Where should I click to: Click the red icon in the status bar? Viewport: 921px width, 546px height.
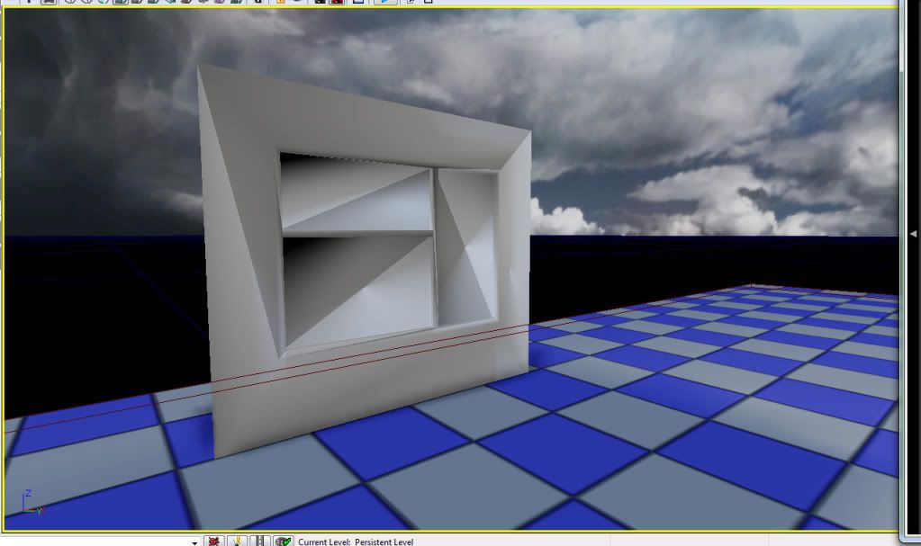213,541
